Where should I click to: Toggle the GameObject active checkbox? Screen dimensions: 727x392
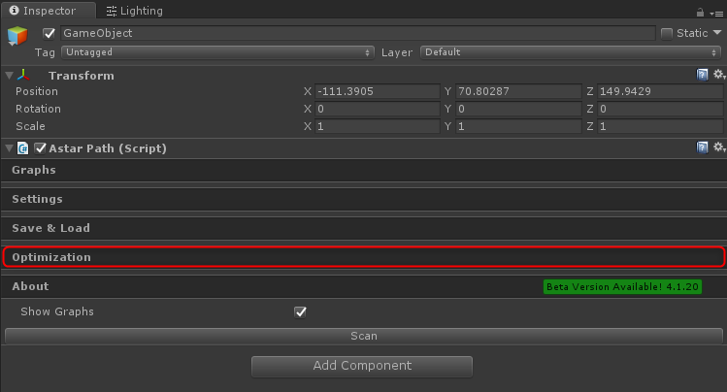[x=50, y=33]
